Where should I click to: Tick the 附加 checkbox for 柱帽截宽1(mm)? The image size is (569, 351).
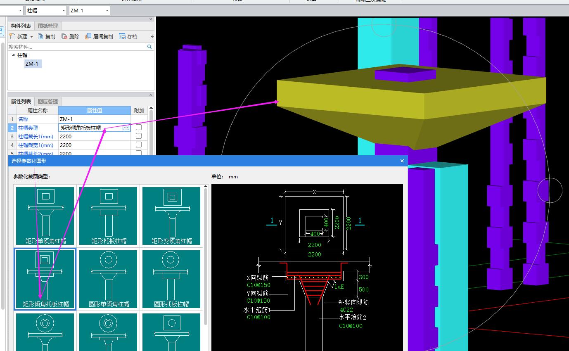(139, 145)
